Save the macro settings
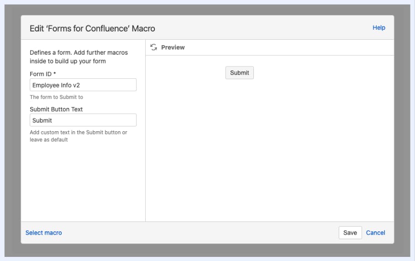415x261 pixels. 350,233
